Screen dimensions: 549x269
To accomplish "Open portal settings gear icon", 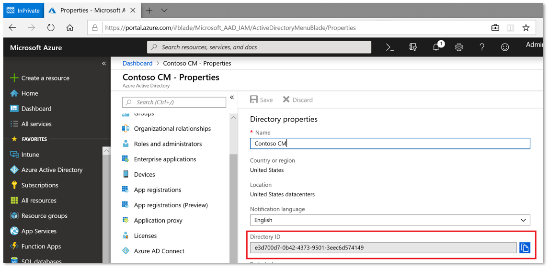I will click(x=459, y=47).
